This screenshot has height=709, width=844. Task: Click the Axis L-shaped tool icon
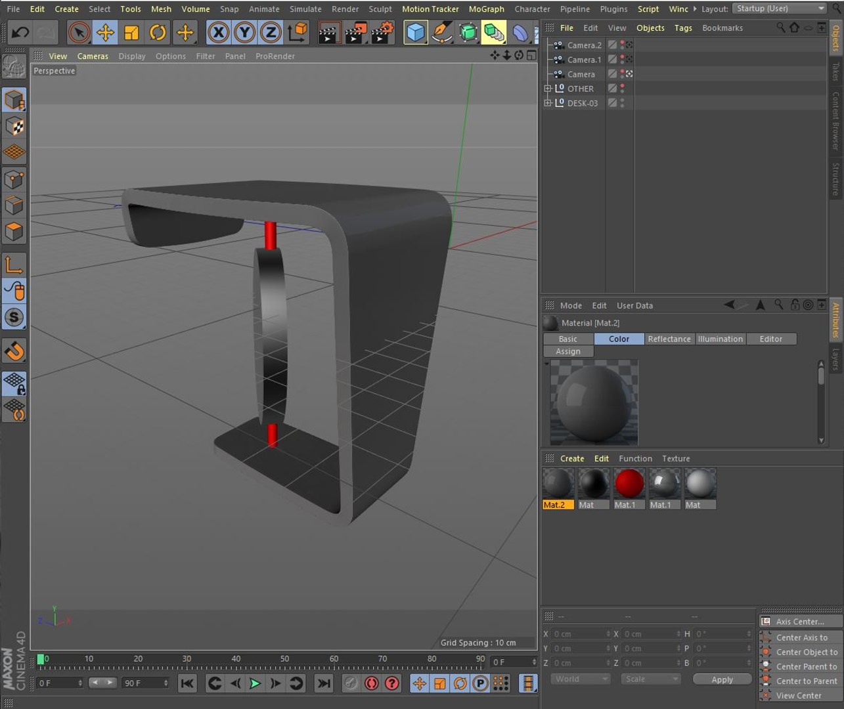click(14, 265)
